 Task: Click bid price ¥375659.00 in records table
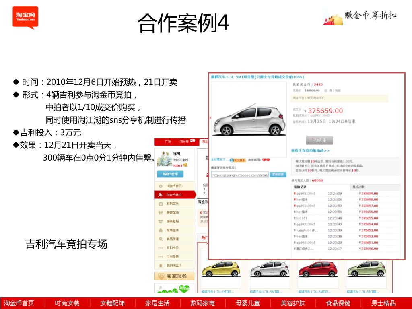pyautogui.click(x=369, y=194)
